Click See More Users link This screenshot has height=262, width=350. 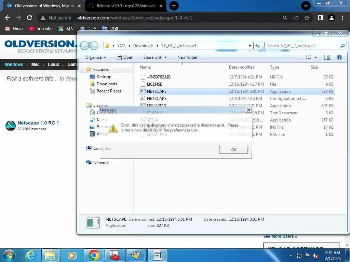coord(280,236)
